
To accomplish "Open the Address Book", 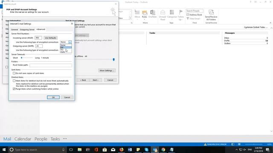I will (195, 15).
